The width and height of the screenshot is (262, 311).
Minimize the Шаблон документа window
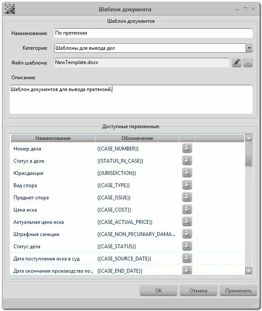click(237, 9)
